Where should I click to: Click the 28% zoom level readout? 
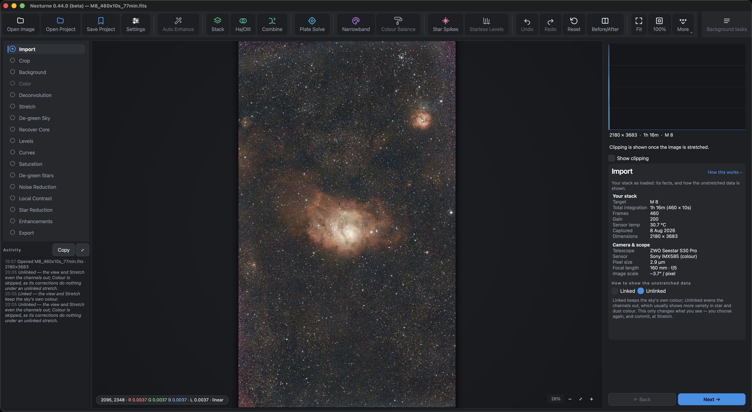click(555, 399)
